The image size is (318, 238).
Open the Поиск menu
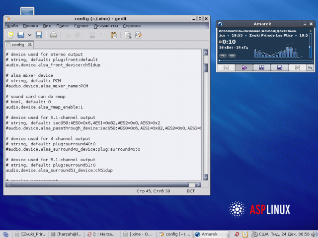(63, 26)
